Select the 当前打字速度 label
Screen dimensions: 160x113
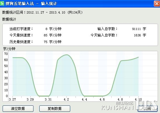click(21, 29)
